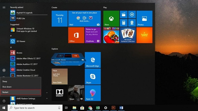Expand folder chevron above AMD Radeon Settings
This screenshot has height=111, width=198.
click(x=47, y=93)
